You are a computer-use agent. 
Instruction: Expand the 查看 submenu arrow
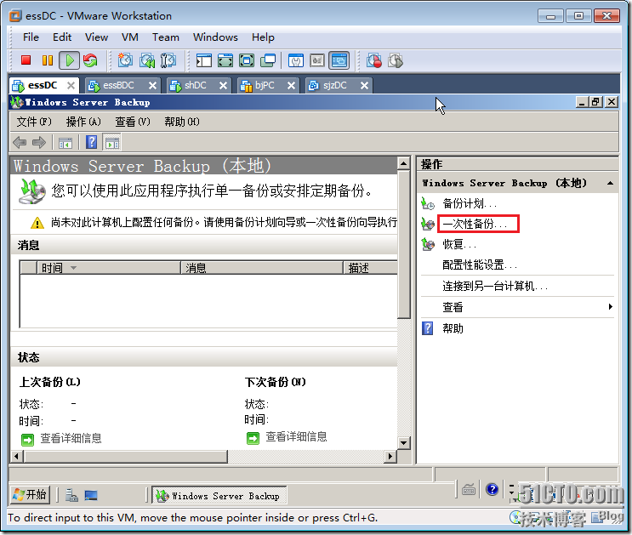pos(610,307)
